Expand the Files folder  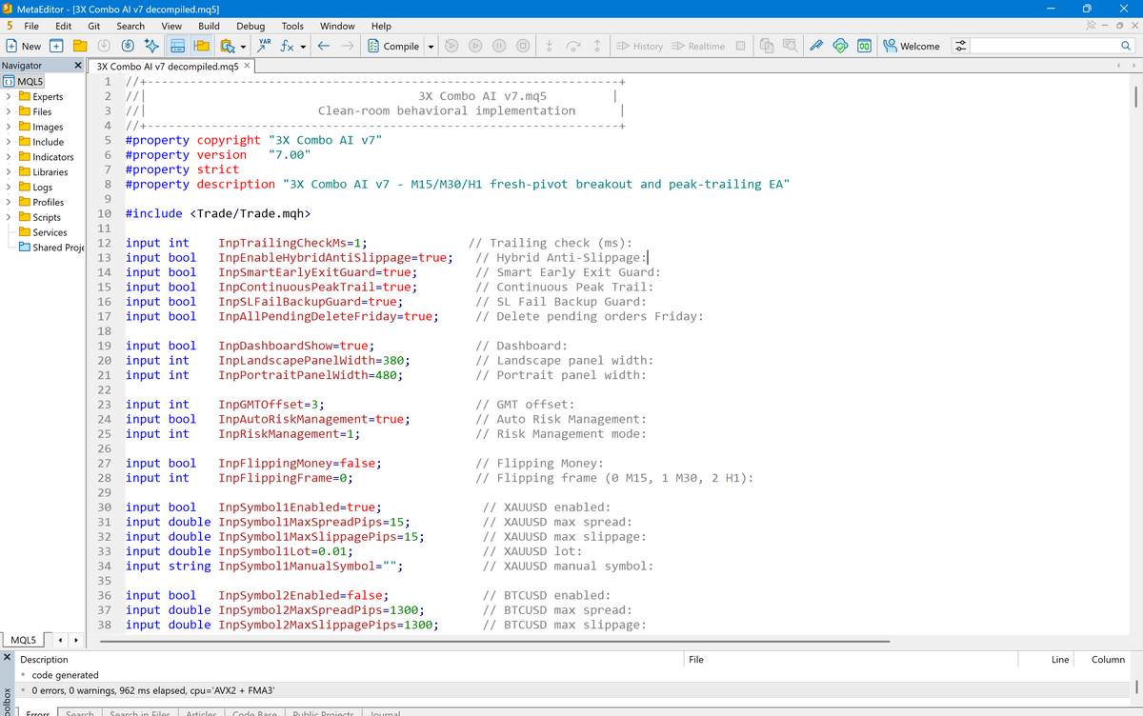[x=8, y=111]
